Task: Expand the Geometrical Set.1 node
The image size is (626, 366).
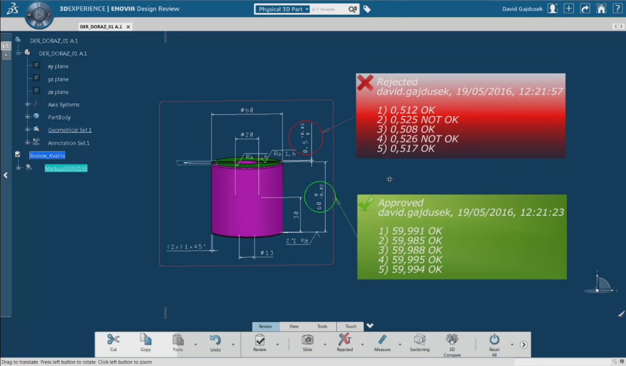Action: click(28, 129)
